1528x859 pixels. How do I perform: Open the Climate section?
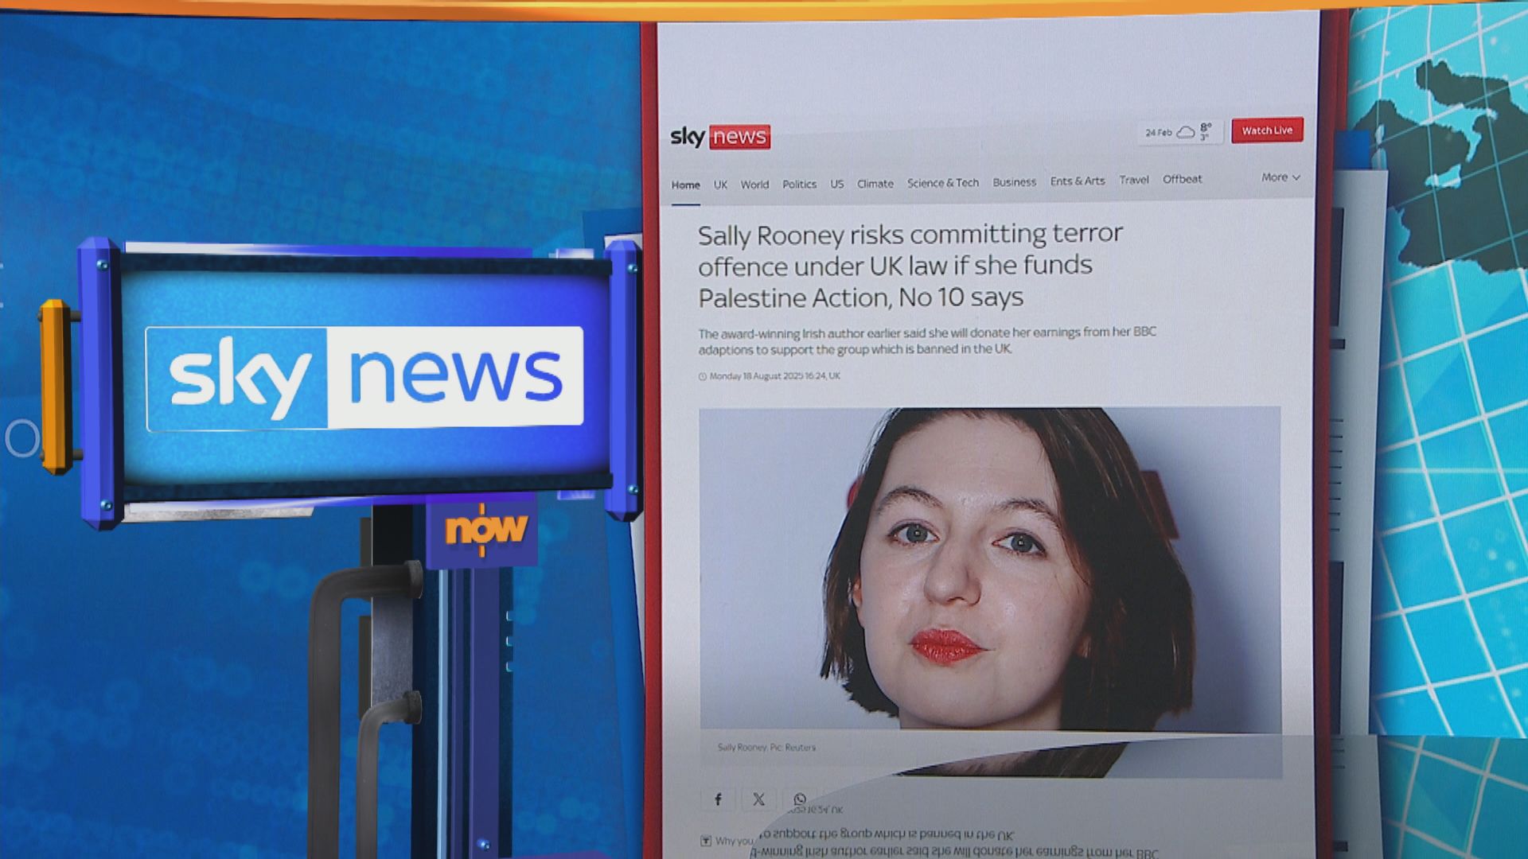pyautogui.click(x=875, y=184)
